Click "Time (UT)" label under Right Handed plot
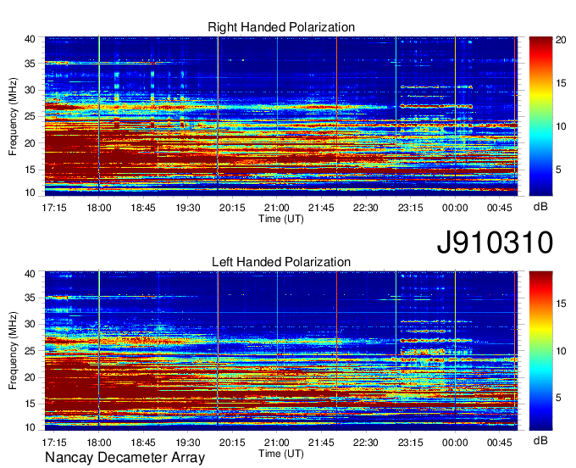 coord(281,219)
